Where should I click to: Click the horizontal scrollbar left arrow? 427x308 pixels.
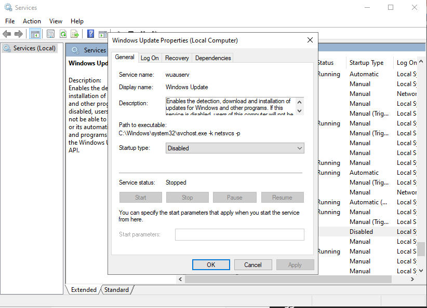pyautogui.click(x=180, y=279)
